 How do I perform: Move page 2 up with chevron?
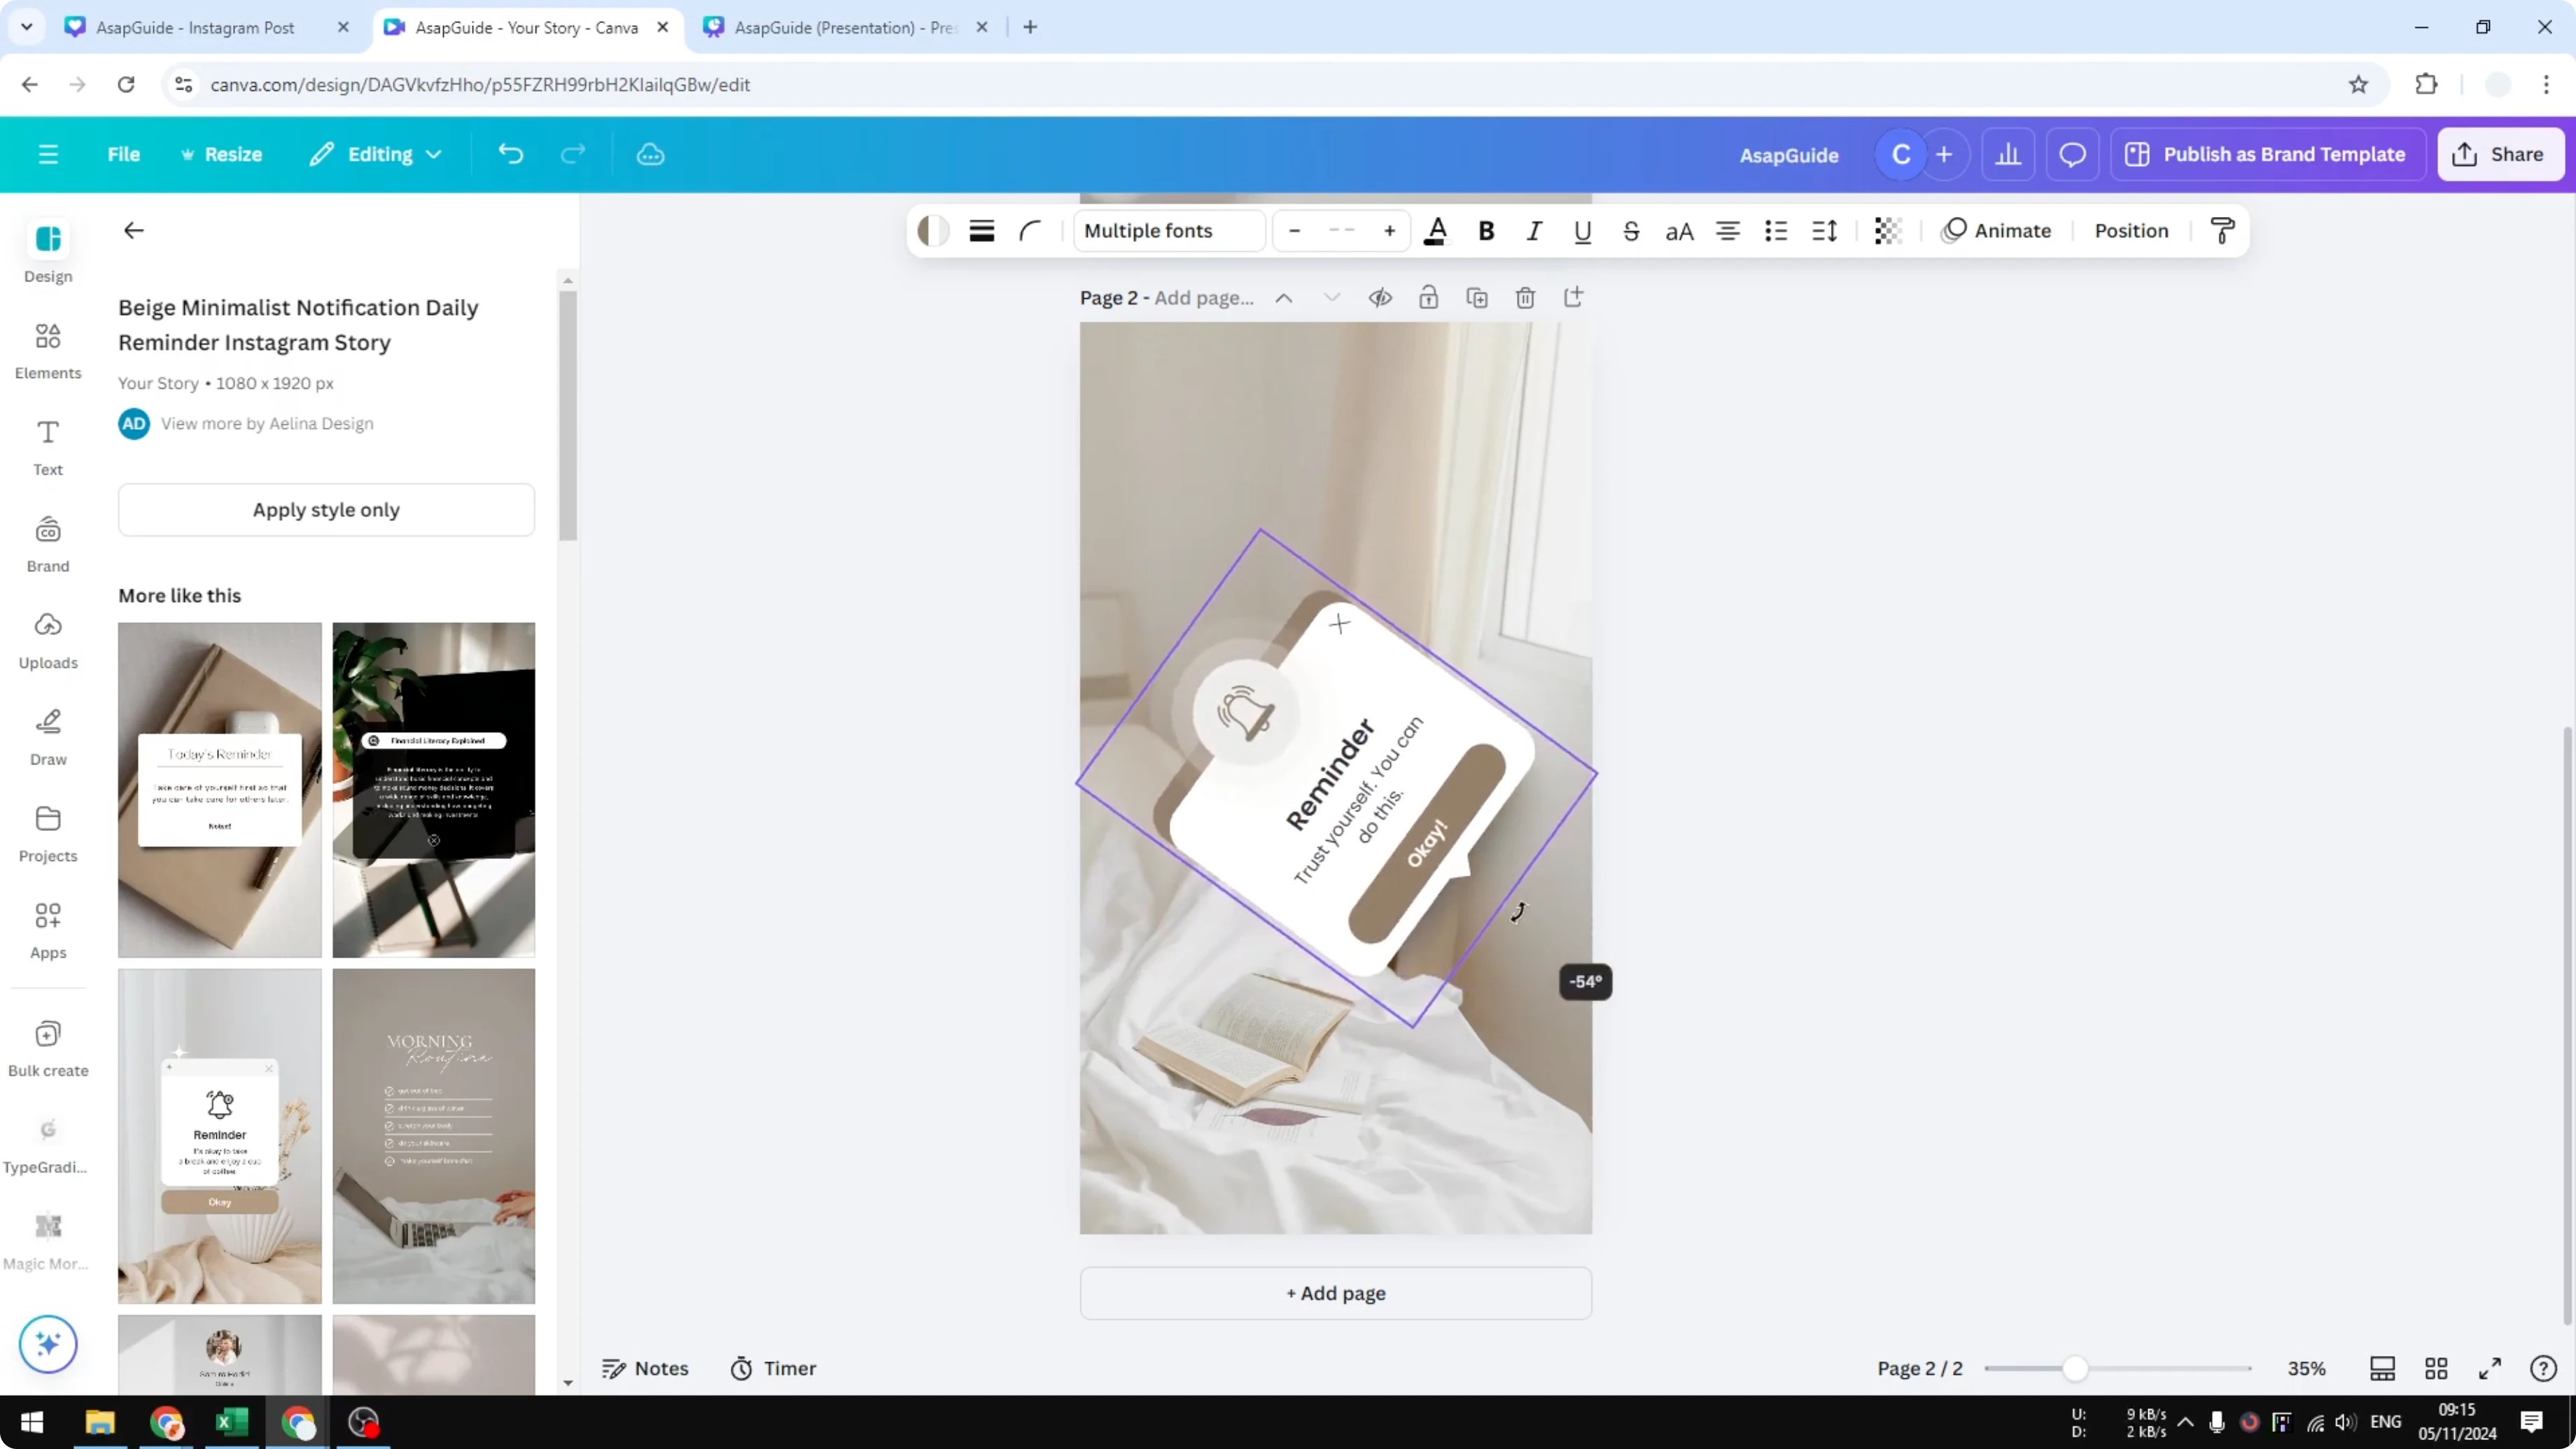(x=1284, y=298)
